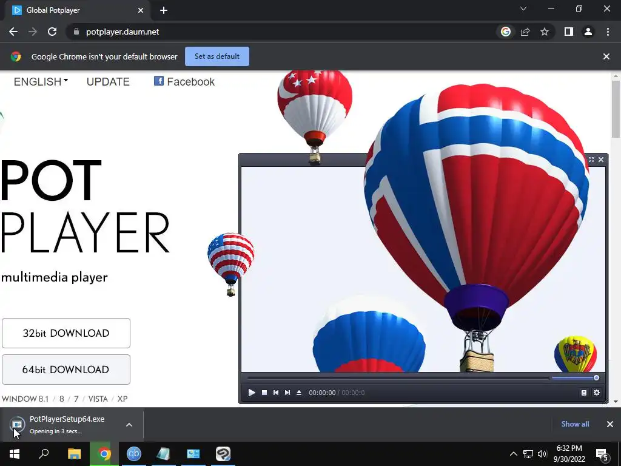Click the player seek bar
621x466 pixels.
point(398,378)
